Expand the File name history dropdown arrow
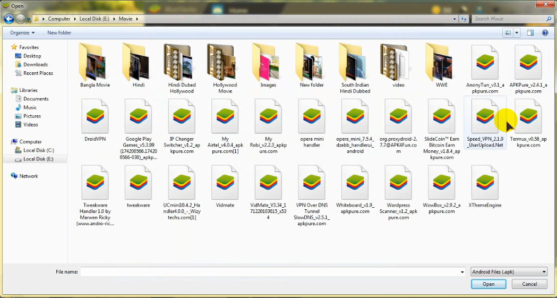The image size is (557, 298). pos(462,272)
